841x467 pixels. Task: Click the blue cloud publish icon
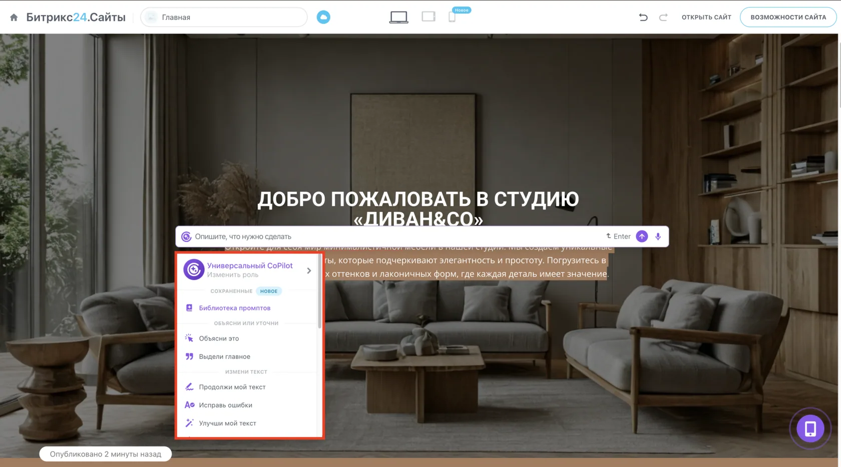tap(323, 17)
